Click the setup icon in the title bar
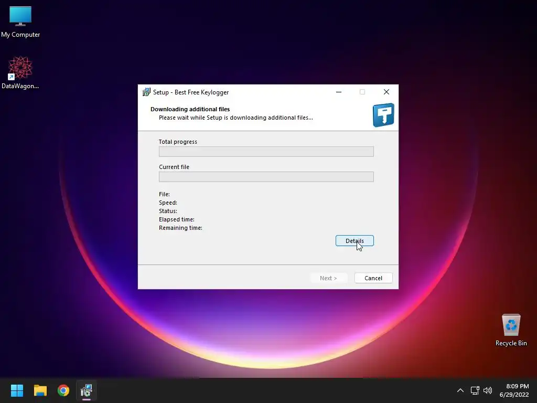537x403 pixels. click(x=146, y=92)
